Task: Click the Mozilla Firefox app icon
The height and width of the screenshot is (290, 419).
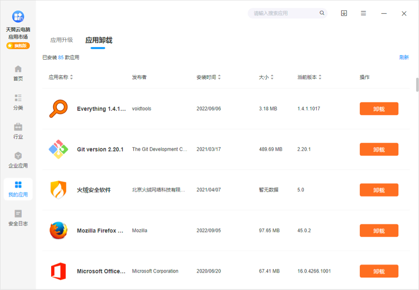Action: 59,230
